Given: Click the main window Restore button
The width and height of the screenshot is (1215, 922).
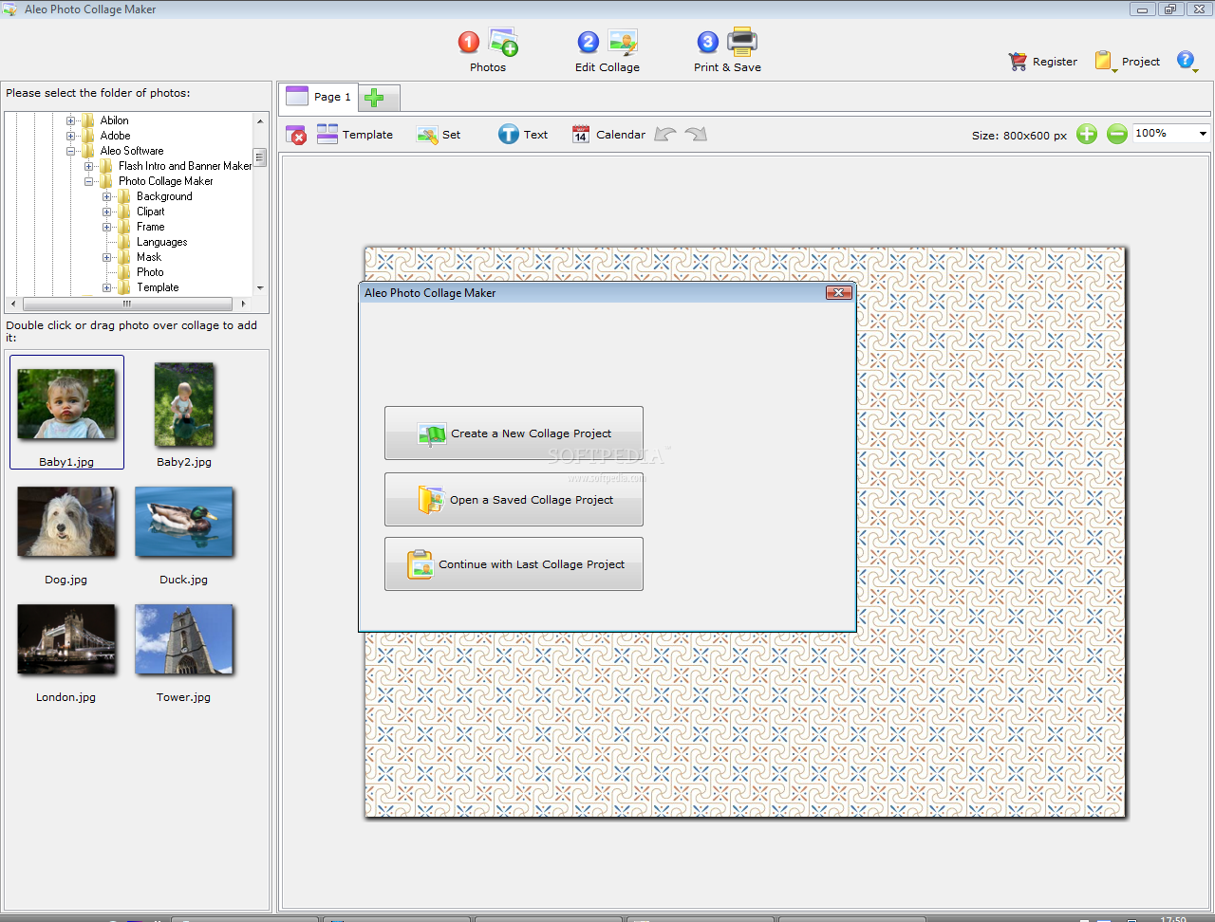Looking at the screenshot, I should coord(1169,9).
